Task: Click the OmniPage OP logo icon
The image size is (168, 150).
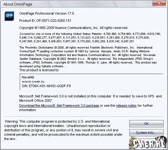Action: click(x=9, y=16)
